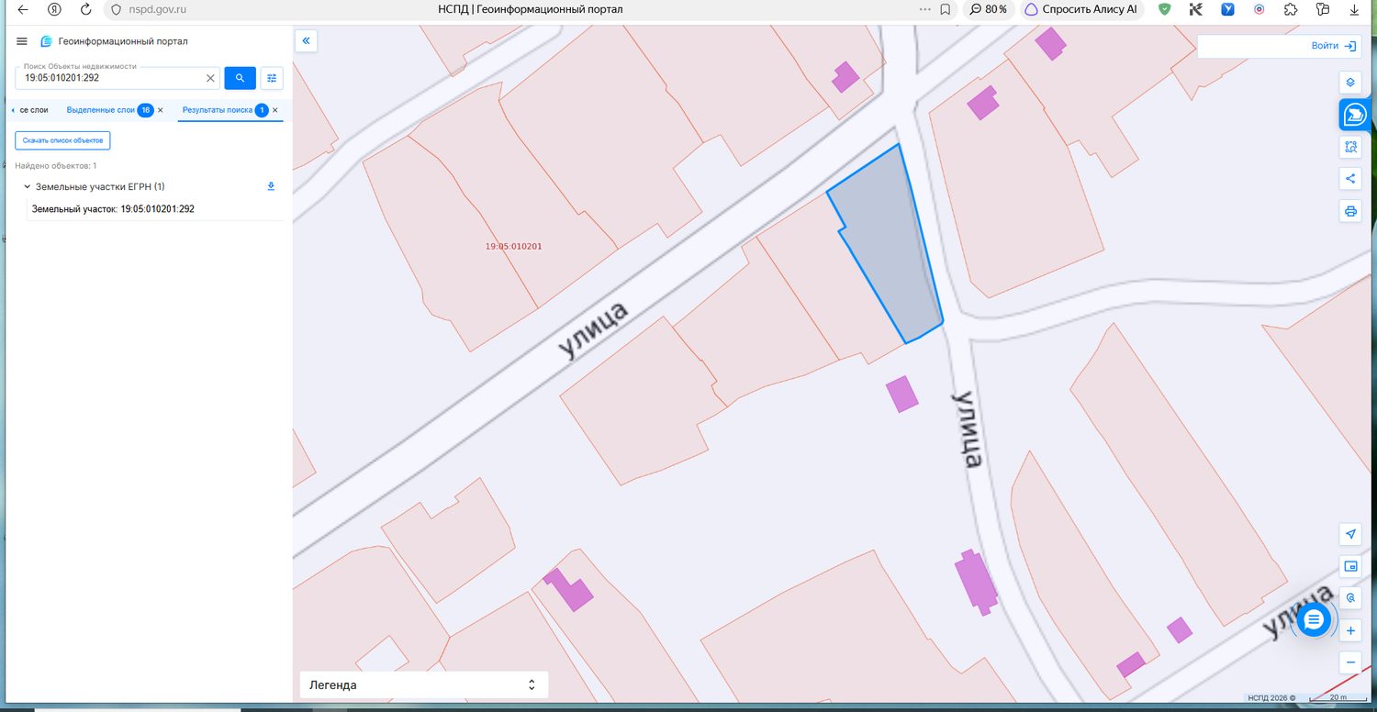Open browser downloads
Viewport: 1377px width, 712px height.
pyautogui.click(x=1355, y=9)
